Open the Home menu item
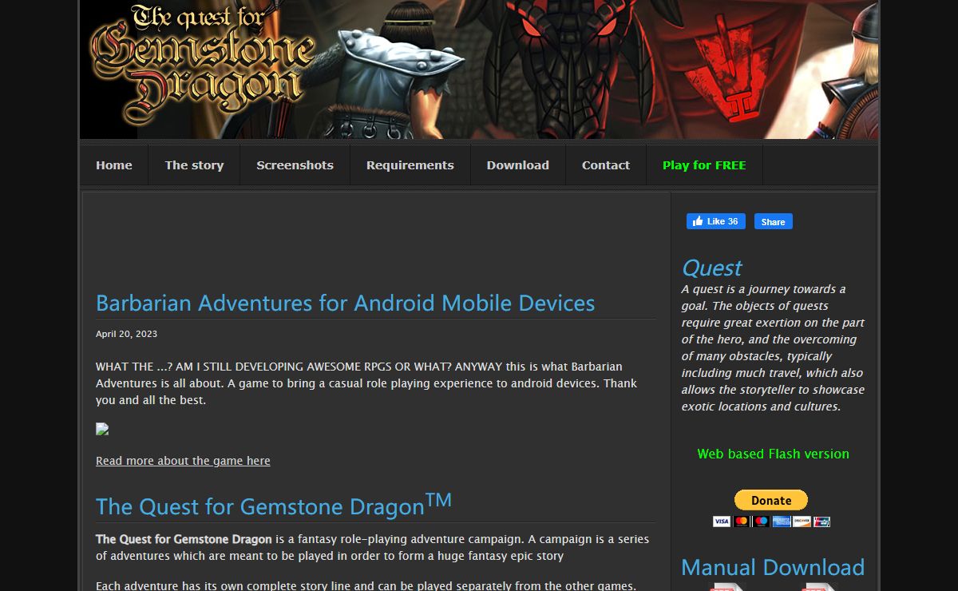 (x=114, y=165)
